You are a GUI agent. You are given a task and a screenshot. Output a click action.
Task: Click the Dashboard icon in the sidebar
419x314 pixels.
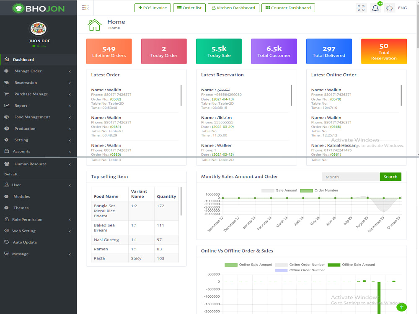[7, 59]
